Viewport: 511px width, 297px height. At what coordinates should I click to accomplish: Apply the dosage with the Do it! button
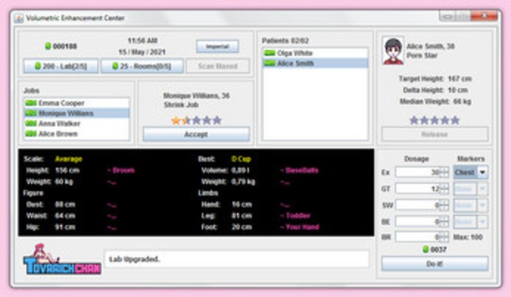click(435, 263)
